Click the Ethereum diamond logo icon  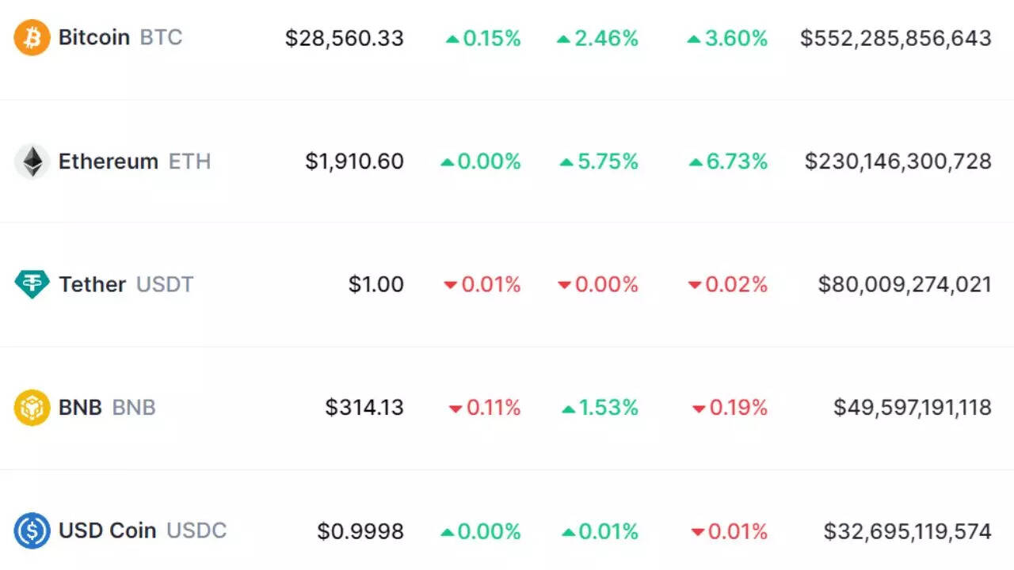[32, 161]
